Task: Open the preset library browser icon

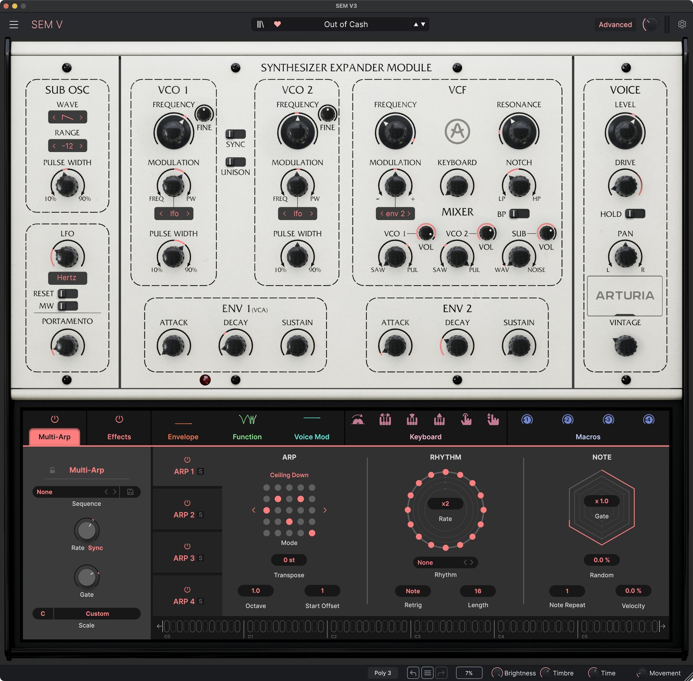Action: 261,24
